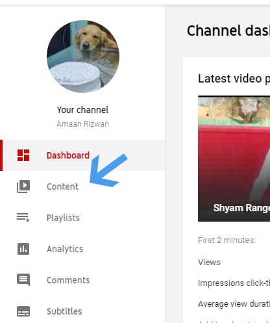Viewport: 270px width, 323px height.
Task: Click the Content video library icon
Action: point(23,187)
